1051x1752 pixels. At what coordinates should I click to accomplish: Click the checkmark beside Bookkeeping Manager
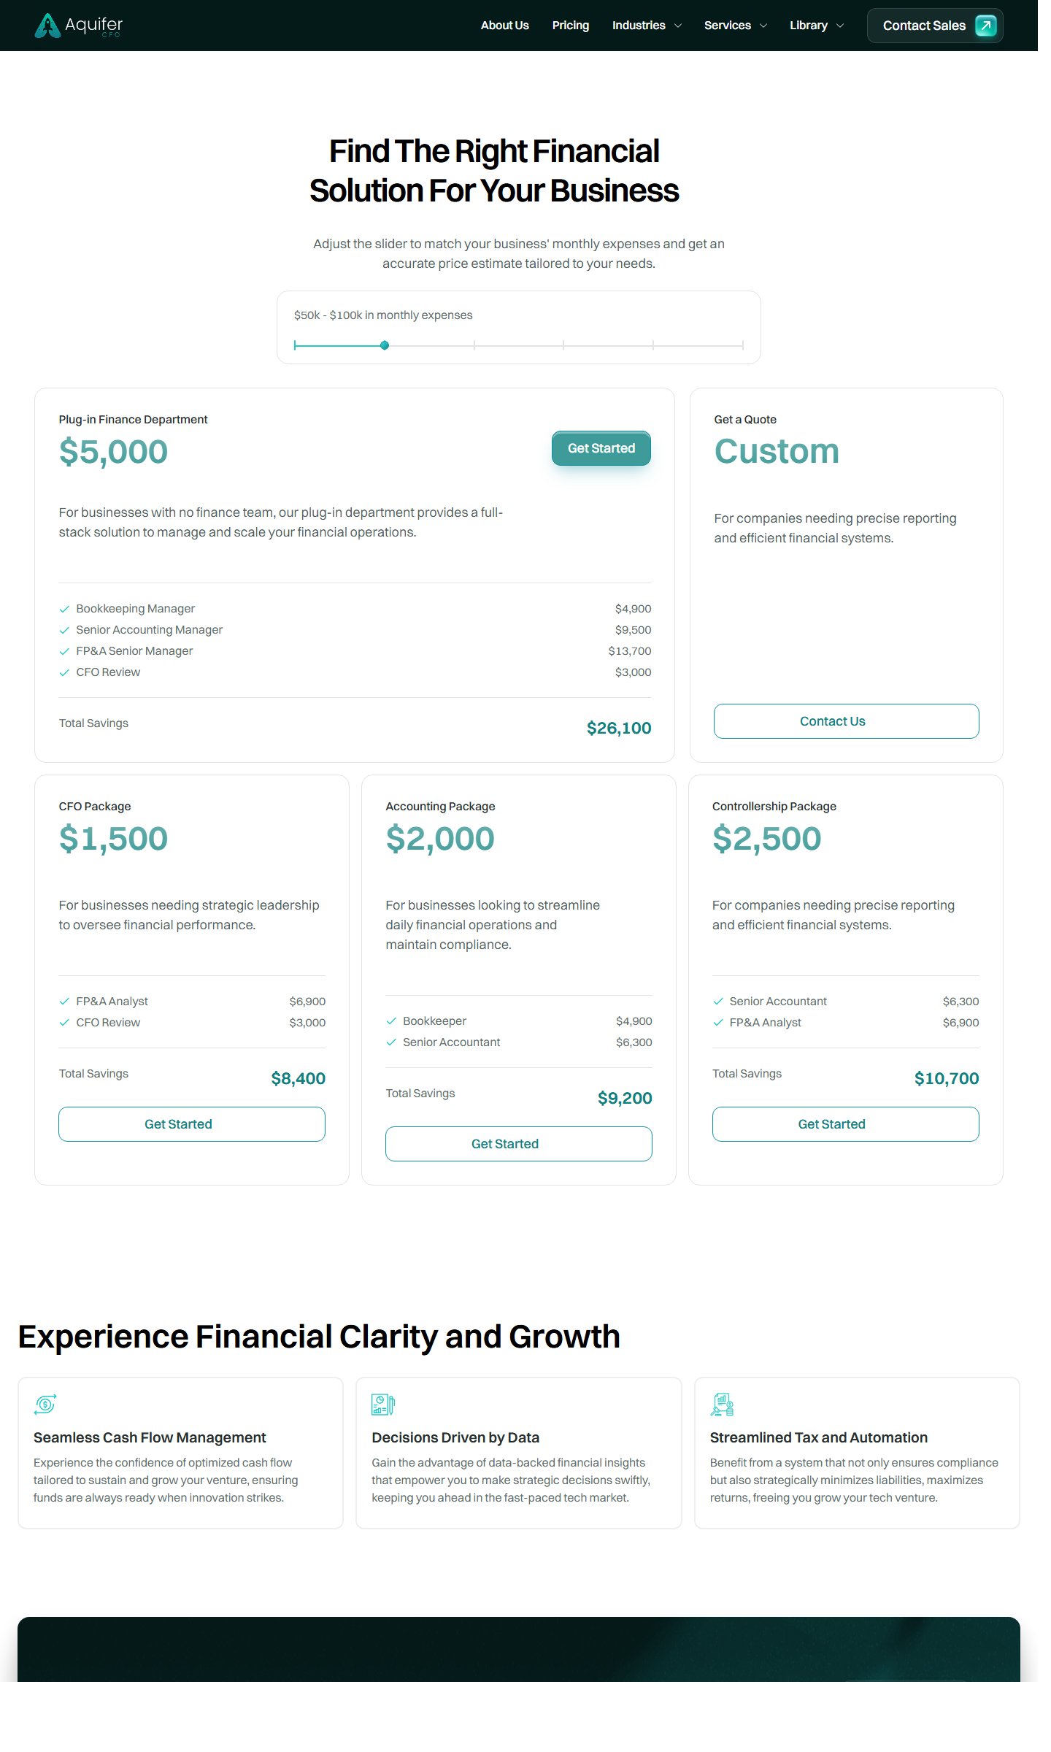click(x=64, y=608)
